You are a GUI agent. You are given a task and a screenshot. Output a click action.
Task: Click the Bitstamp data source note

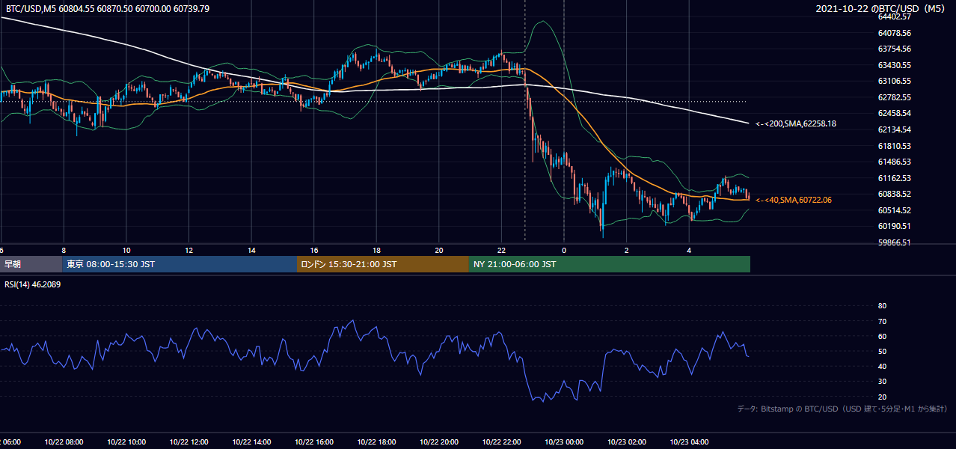click(842, 409)
